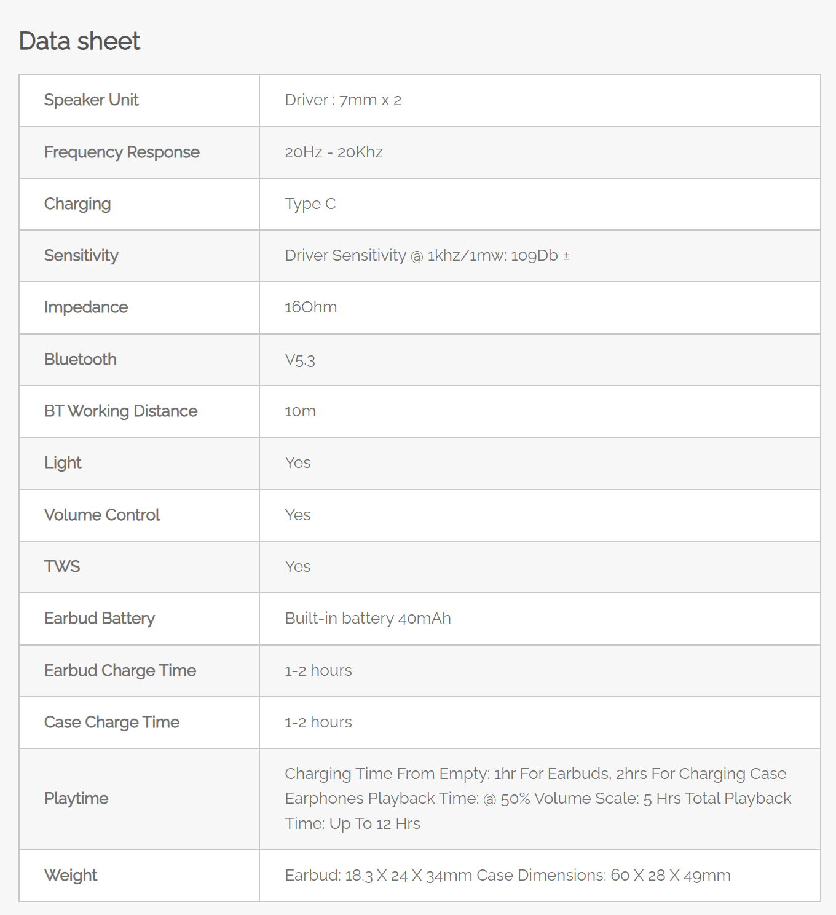
Task: Click the Sensitivity row label
Action: click(81, 256)
